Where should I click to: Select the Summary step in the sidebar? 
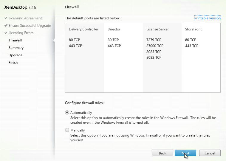(x=16, y=48)
